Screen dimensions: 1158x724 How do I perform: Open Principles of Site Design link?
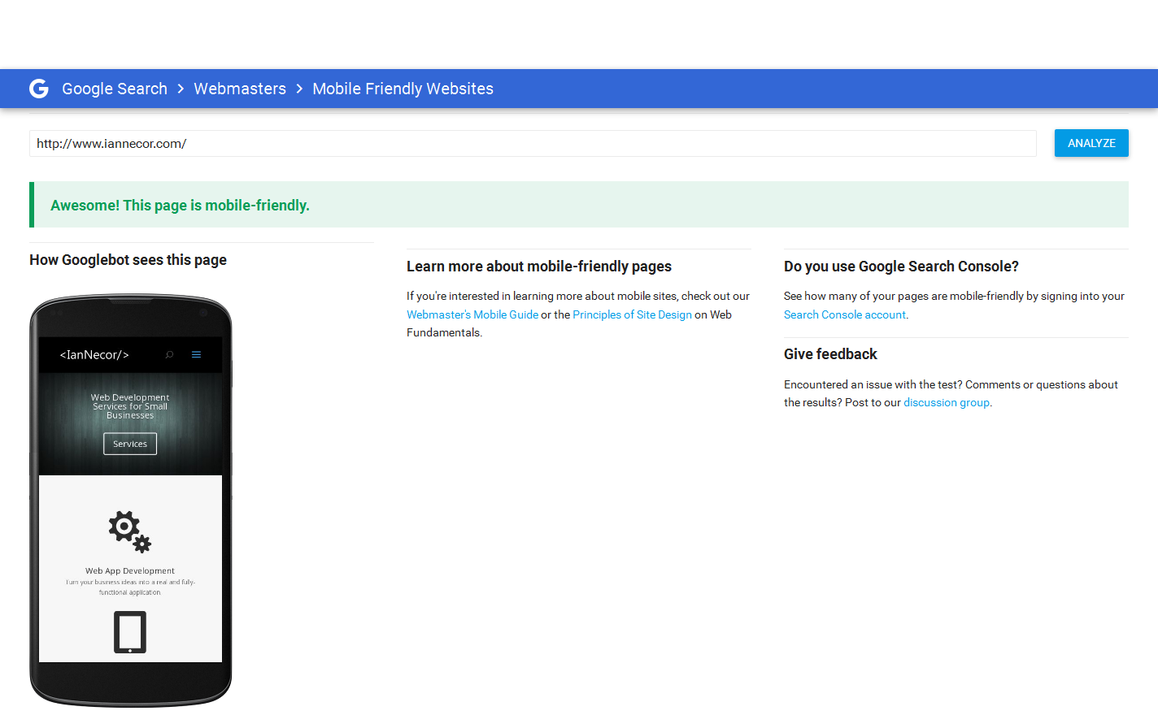[632, 314]
